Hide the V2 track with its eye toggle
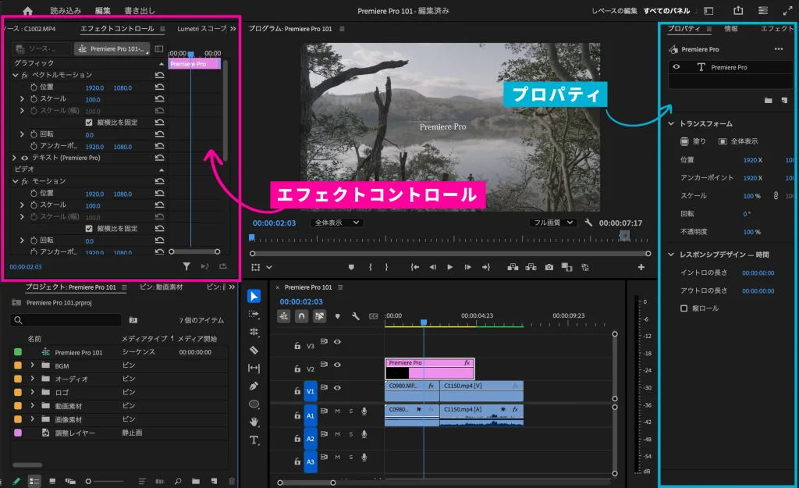Screen dimensions: 799x488 338,365
